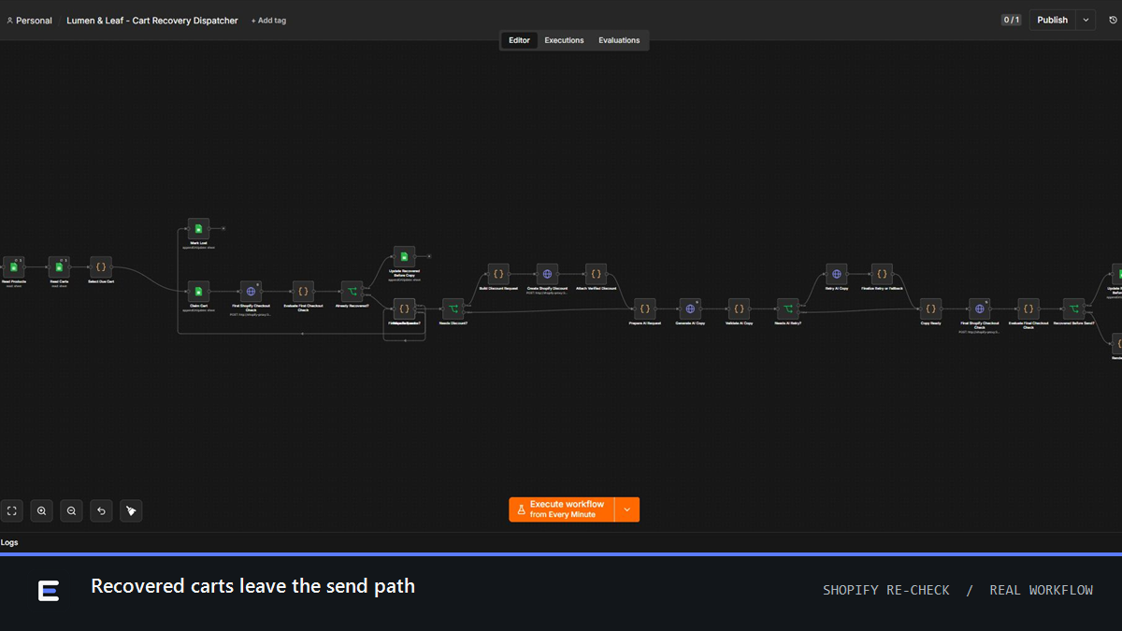1122x631 pixels.
Task: Select the First Shopify Checkout Check node
Action: pos(251,292)
